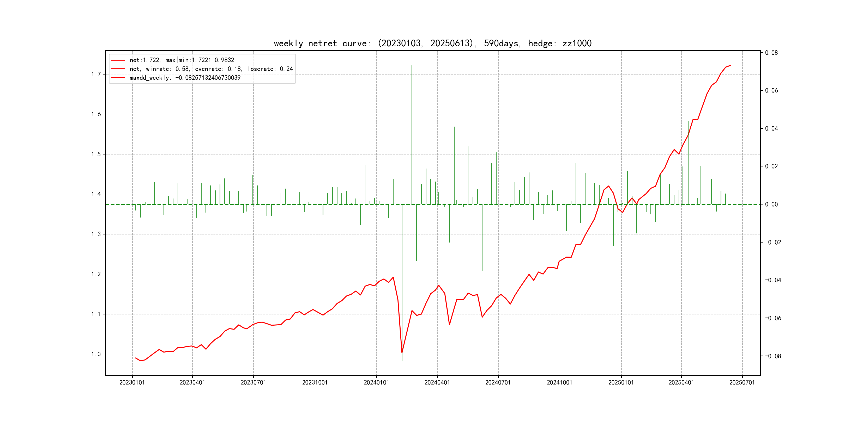Viewport: 845px width, 422px height.
Task: Click x-axis label 20241001
Action: click(559, 382)
